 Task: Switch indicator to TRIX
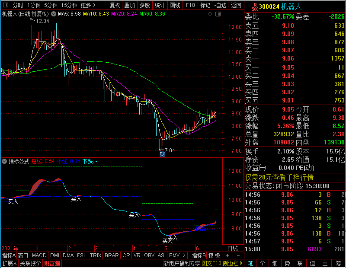(96, 255)
